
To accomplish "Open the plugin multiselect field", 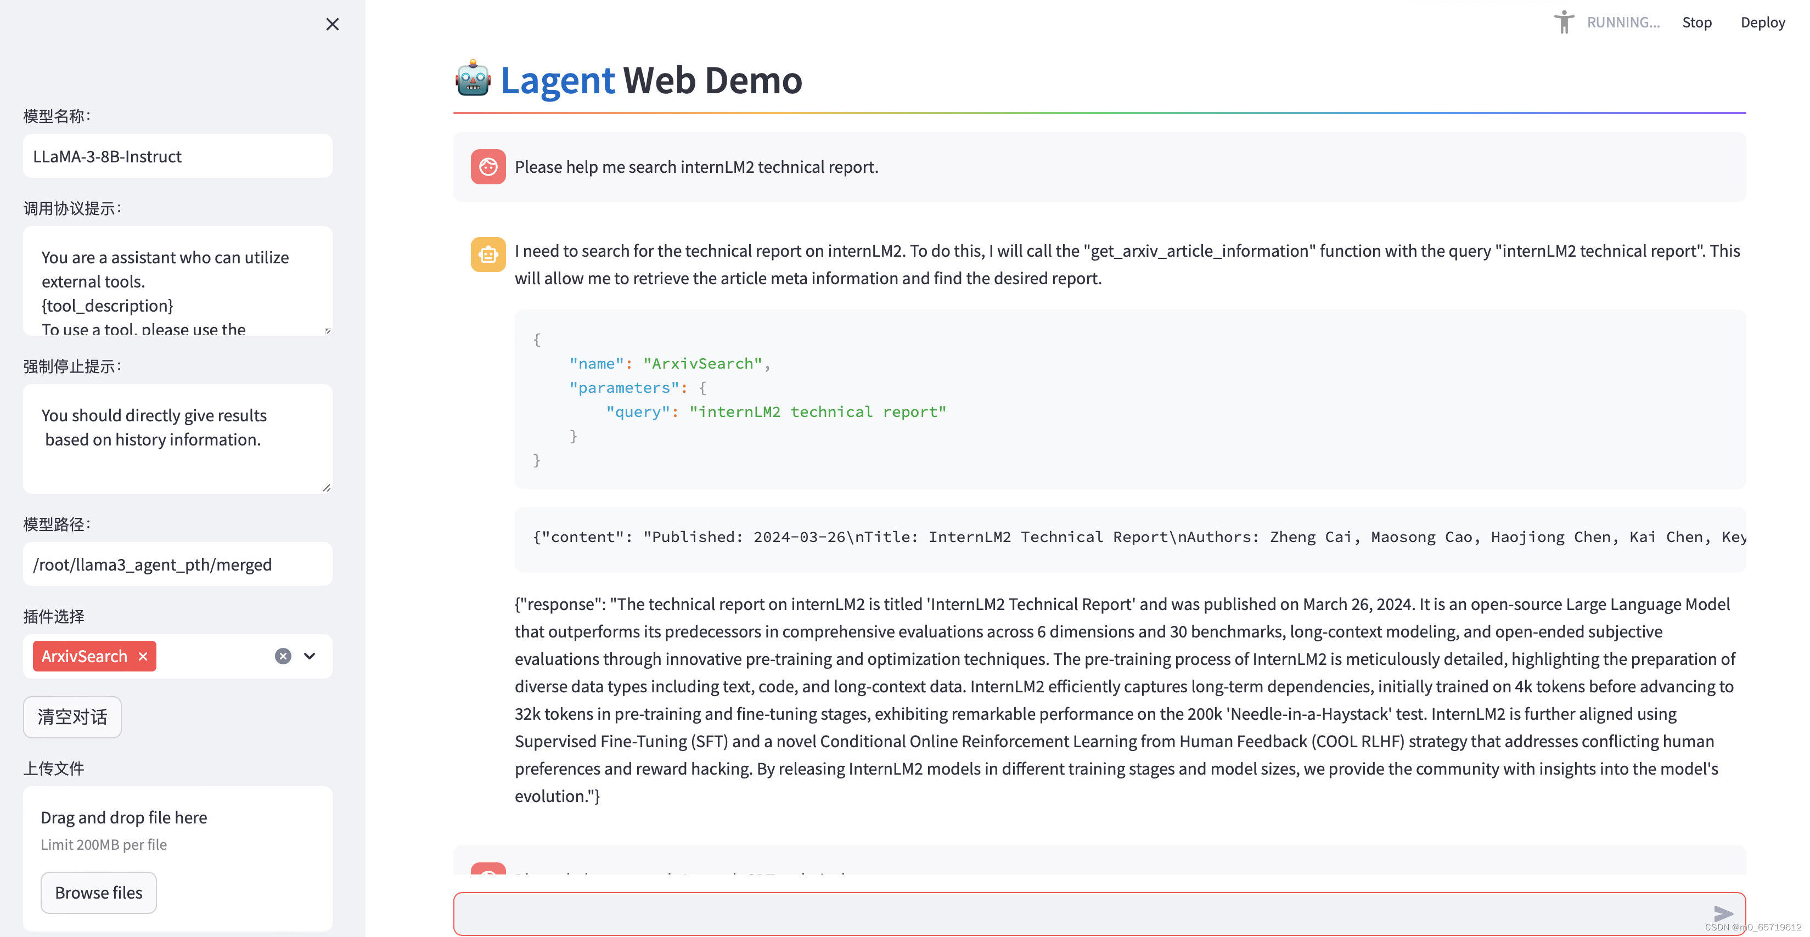I will click(211, 656).
